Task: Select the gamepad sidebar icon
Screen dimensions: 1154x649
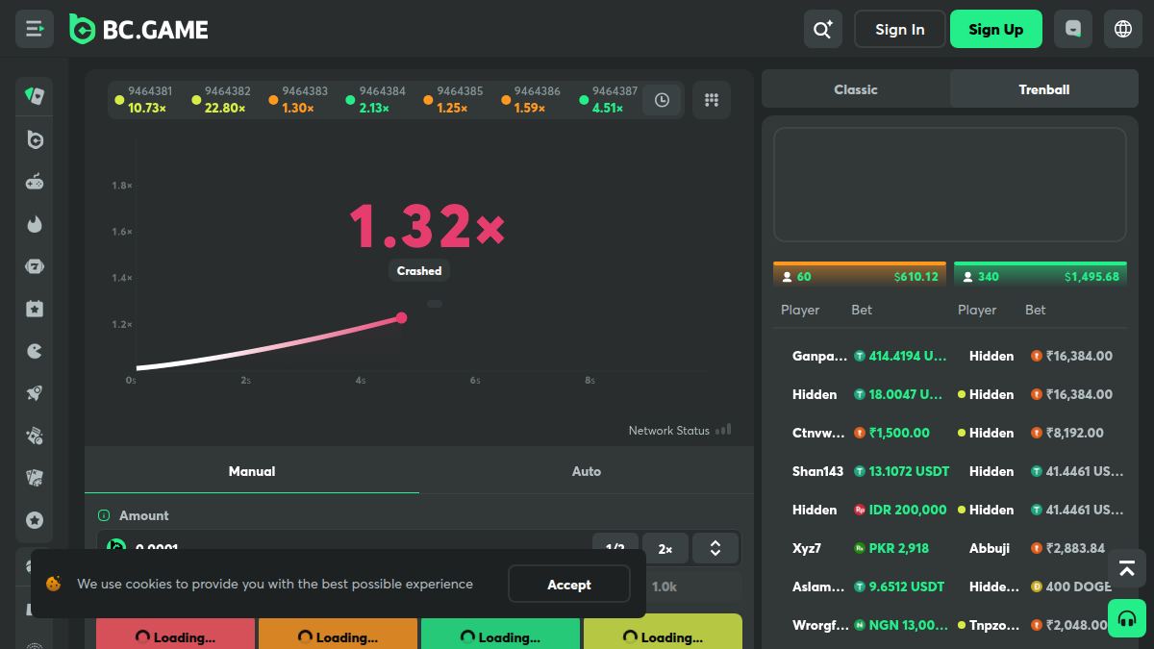Action: pyautogui.click(x=35, y=182)
